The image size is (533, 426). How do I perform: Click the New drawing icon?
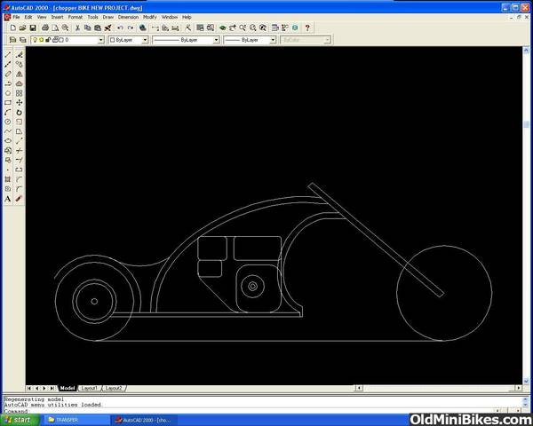(13, 28)
